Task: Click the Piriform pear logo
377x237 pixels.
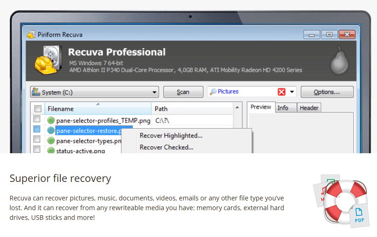Action: tap(339, 61)
